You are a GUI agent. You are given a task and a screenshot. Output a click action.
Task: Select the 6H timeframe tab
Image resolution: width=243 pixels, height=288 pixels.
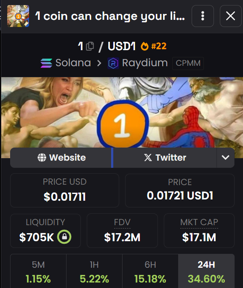150,271
